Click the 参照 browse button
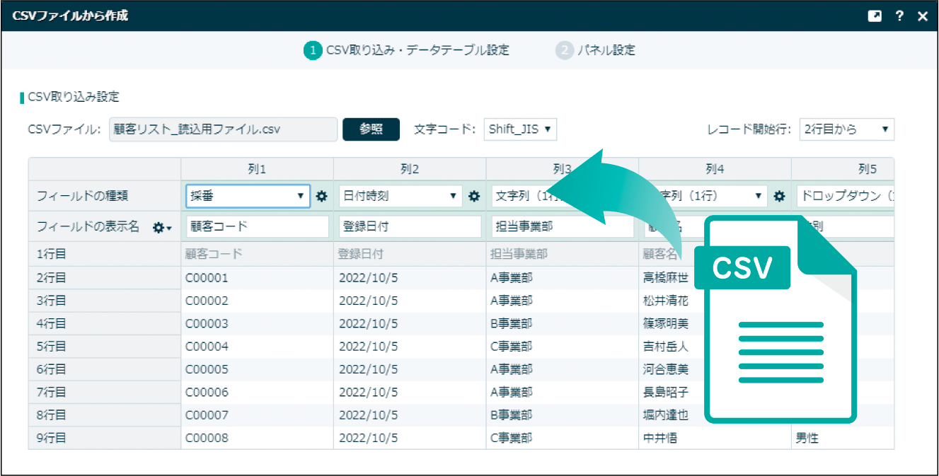 (371, 129)
